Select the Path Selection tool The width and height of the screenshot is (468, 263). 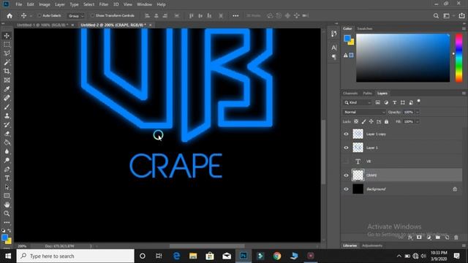point(7,187)
